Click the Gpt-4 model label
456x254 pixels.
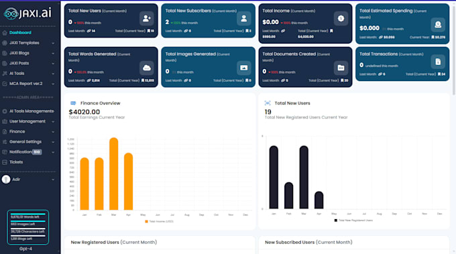(25, 249)
